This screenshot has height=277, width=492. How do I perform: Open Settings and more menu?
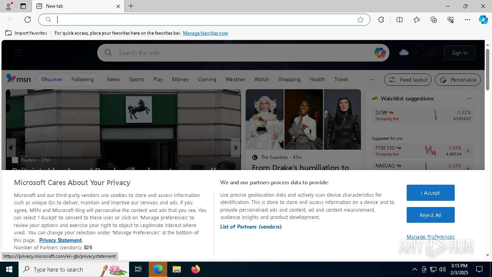click(467, 20)
